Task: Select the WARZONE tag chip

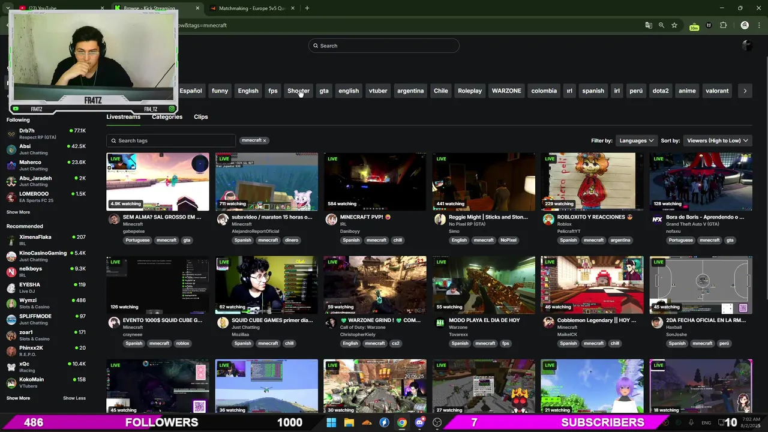Action: point(506,91)
